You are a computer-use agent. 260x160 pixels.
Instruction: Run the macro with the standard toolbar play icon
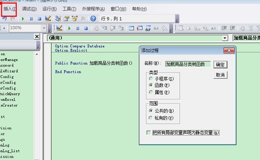[x=23, y=19]
